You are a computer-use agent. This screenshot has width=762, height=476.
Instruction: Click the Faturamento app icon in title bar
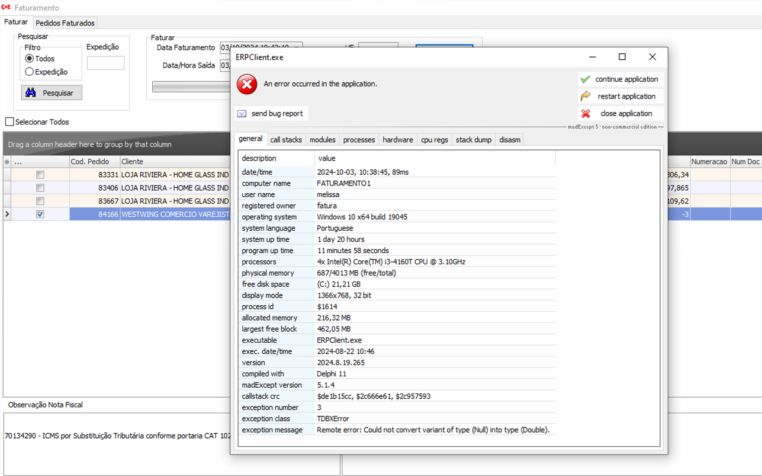[x=7, y=8]
